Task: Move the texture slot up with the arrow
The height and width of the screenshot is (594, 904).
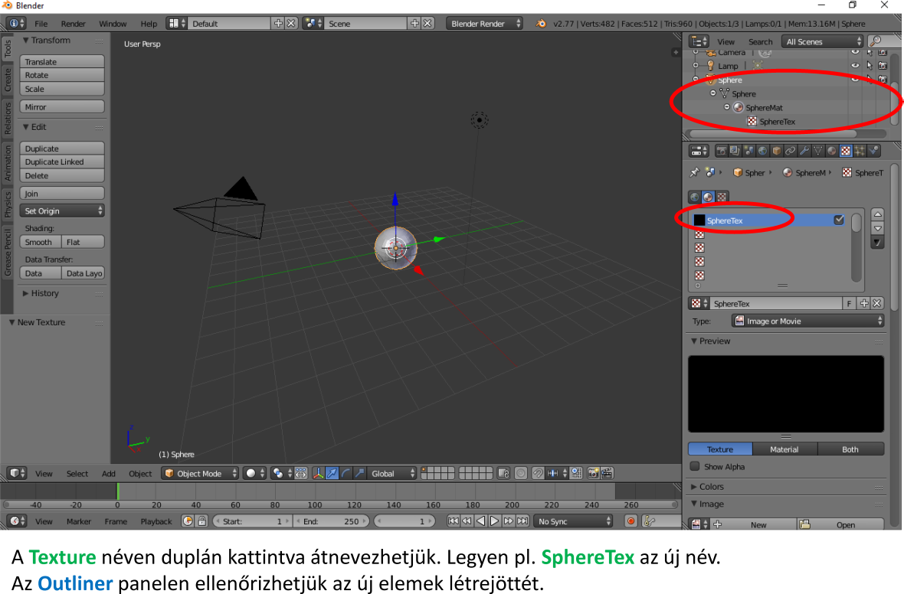Action: [x=877, y=214]
